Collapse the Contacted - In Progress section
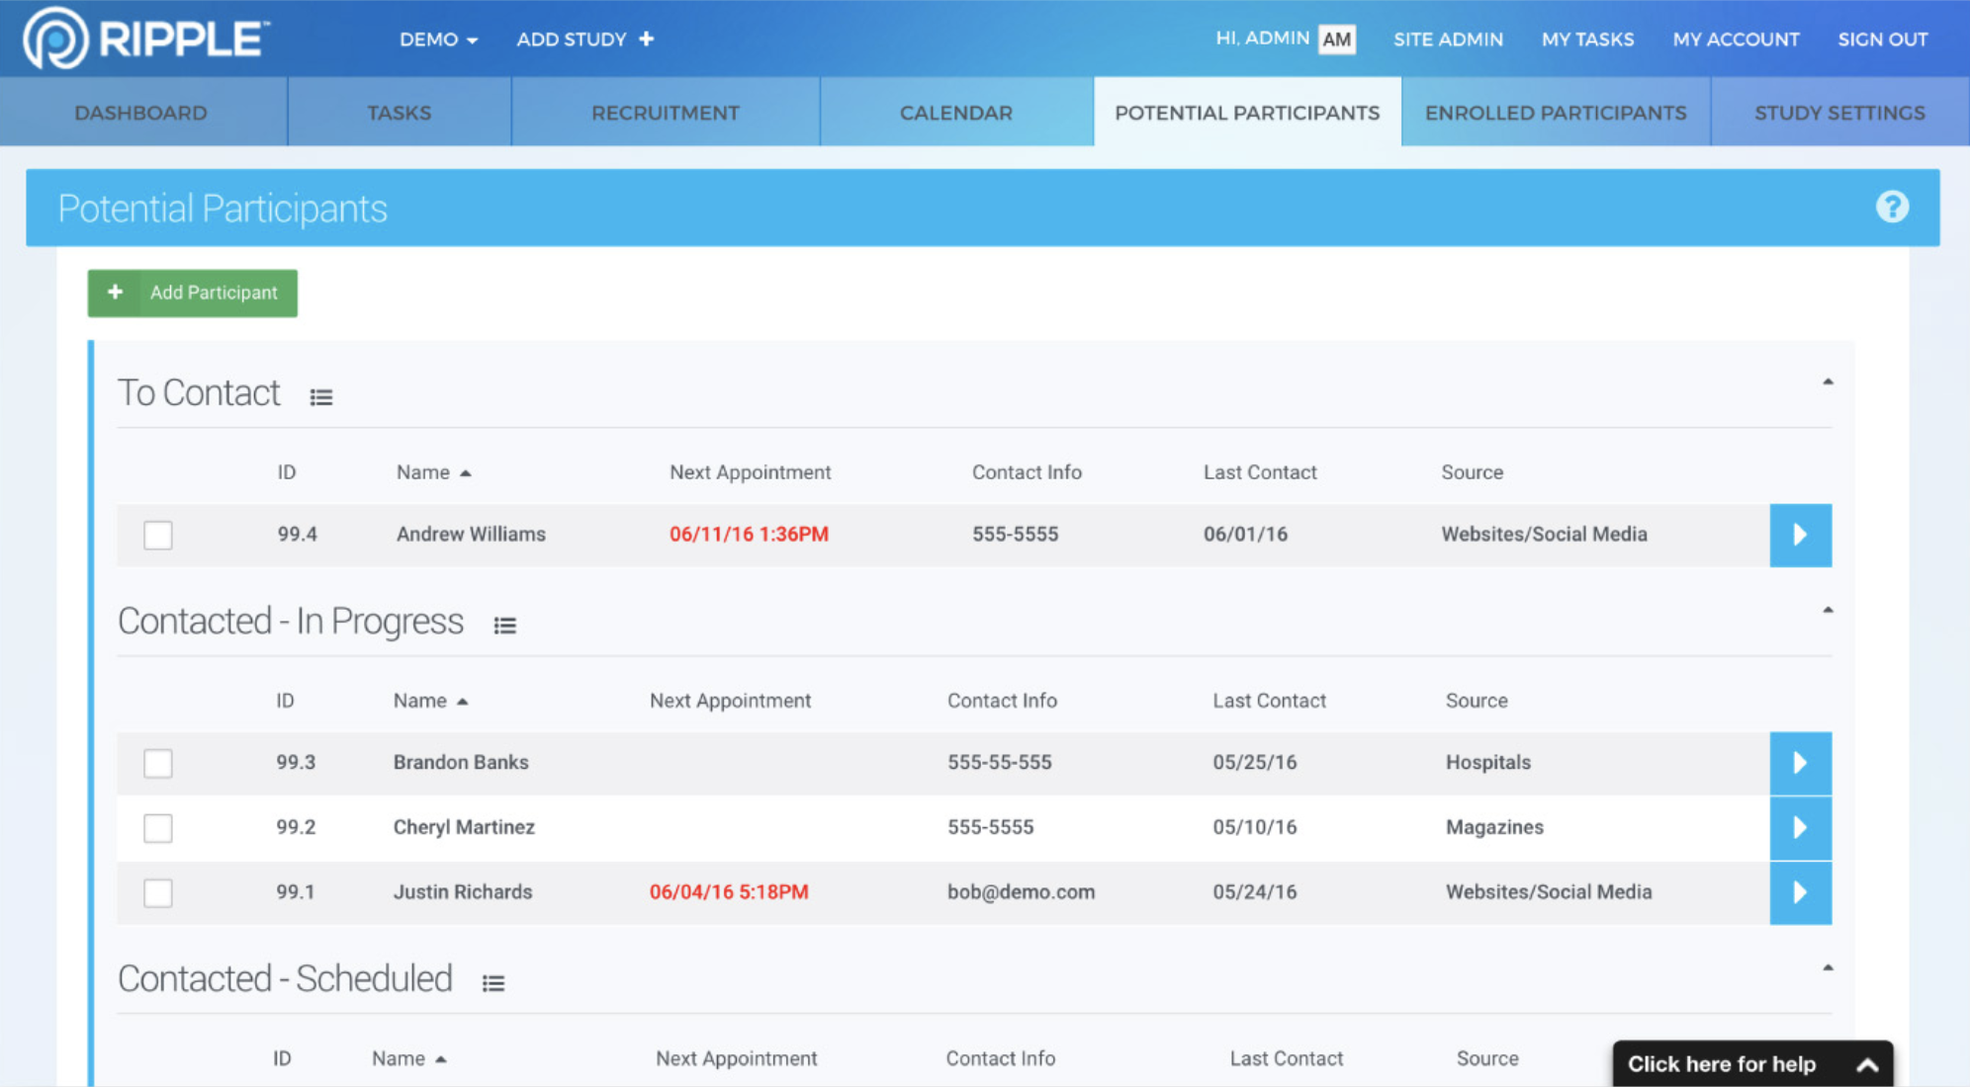 [x=1827, y=611]
